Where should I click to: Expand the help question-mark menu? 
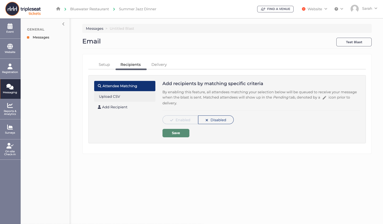[x=339, y=9]
